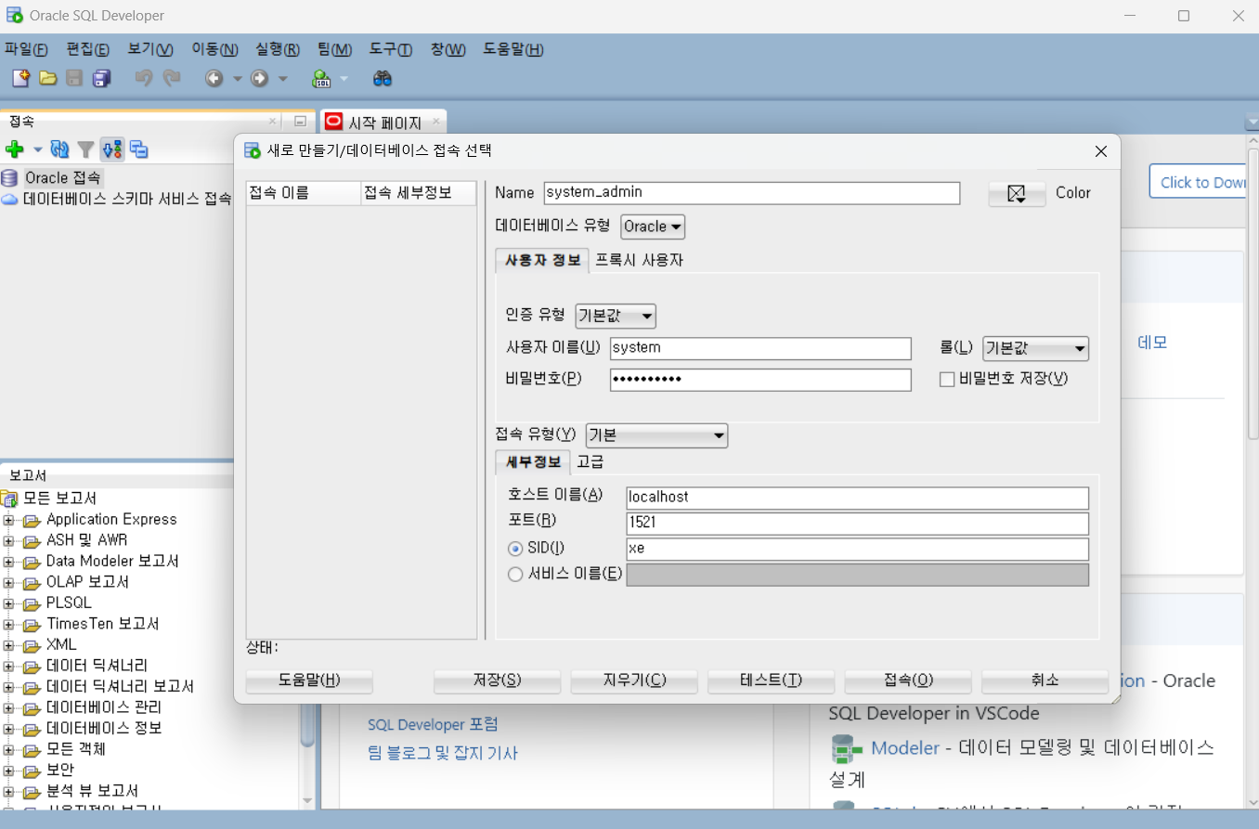
Task: Switch to the 프록시 사용자 tab
Action: pos(639,260)
